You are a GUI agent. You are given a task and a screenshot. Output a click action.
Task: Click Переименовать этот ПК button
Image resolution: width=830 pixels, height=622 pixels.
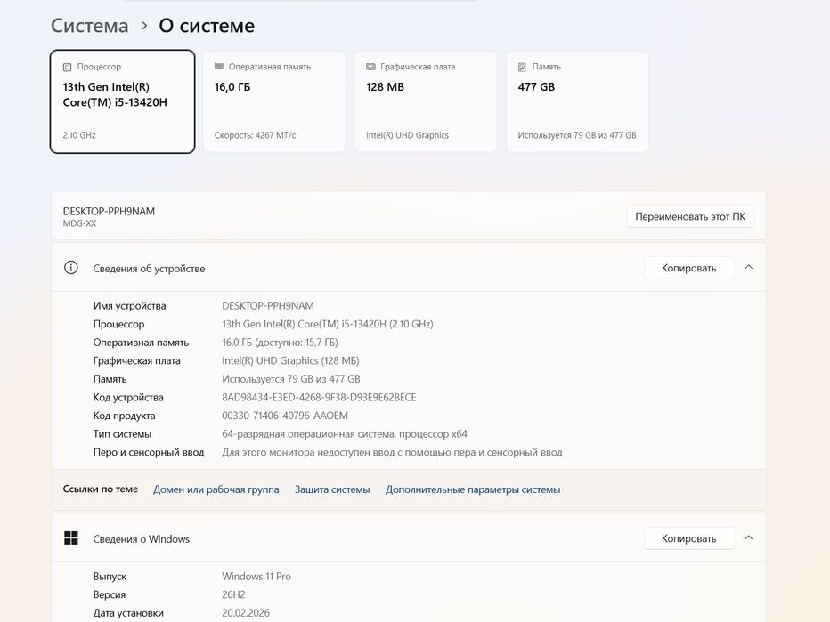690,216
